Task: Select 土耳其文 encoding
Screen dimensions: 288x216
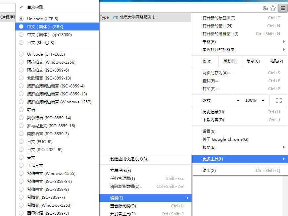Action: point(57,165)
